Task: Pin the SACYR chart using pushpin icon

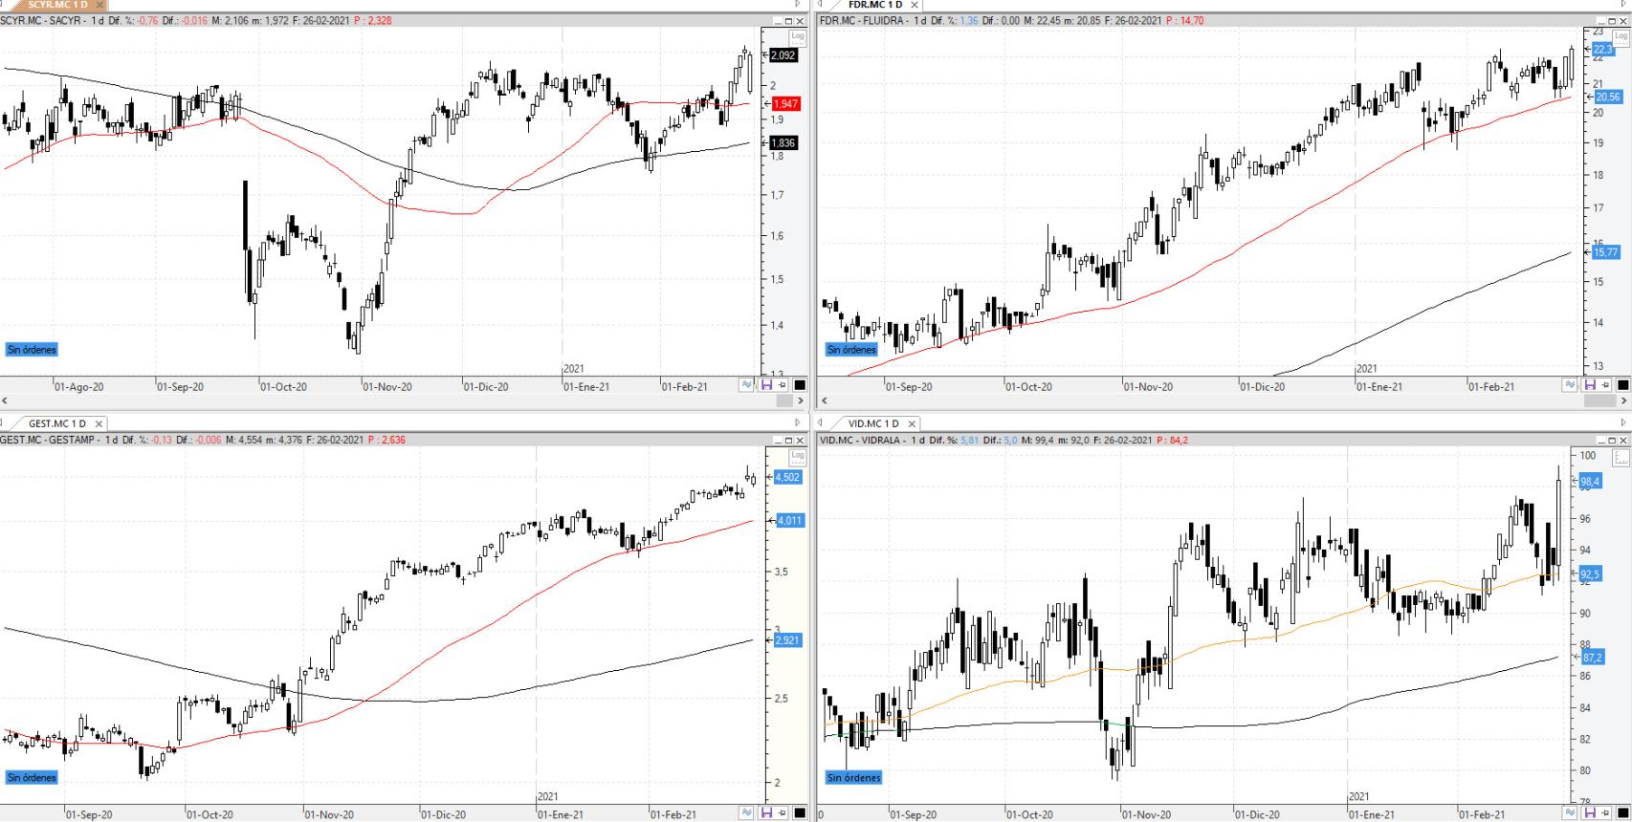Action: click(x=783, y=385)
